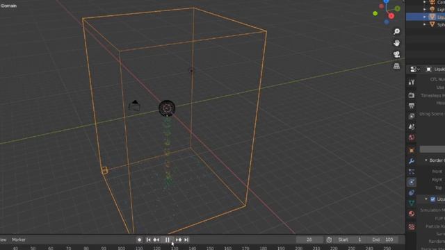Jump to the start frame
This screenshot has height=250, width=445.
(x=148, y=240)
